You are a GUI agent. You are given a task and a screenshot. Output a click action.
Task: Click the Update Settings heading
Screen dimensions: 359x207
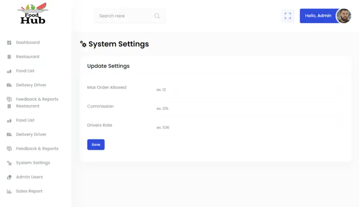click(x=108, y=66)
